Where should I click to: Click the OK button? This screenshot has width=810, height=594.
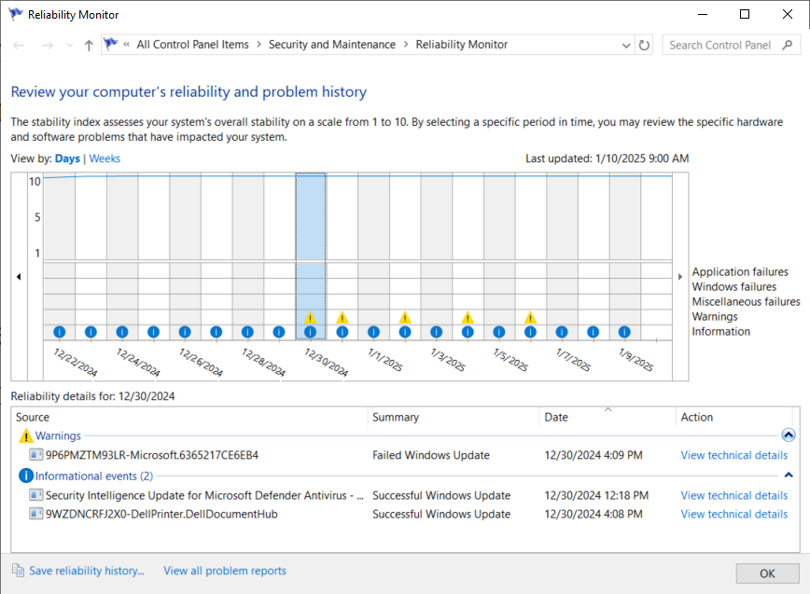pyautogui.click(x=767, y=573)
